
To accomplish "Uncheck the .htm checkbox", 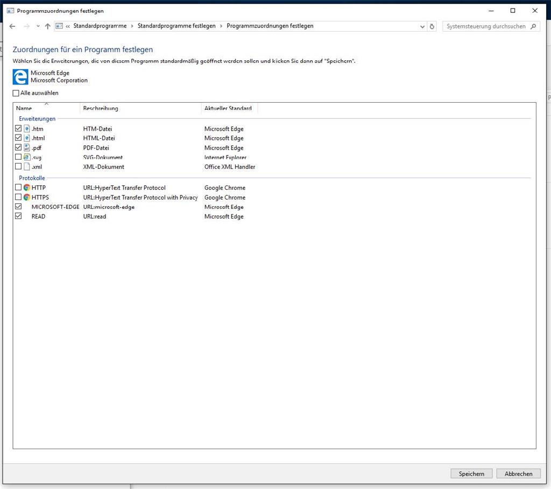I will pyautogui.click(x=18, y=129).
